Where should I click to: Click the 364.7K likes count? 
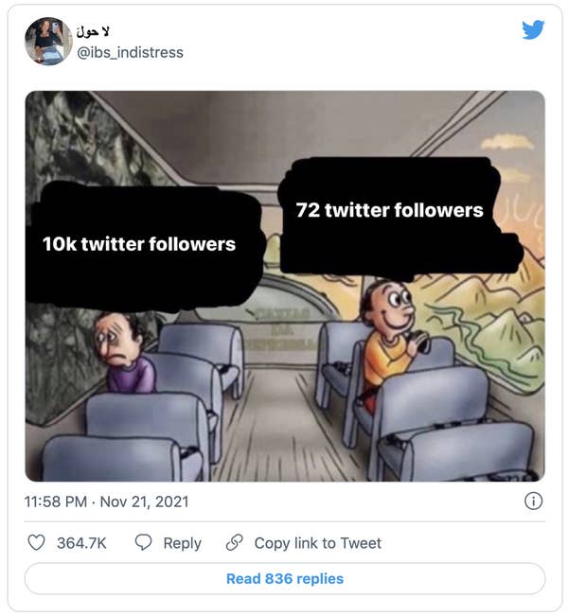[81, 543]
